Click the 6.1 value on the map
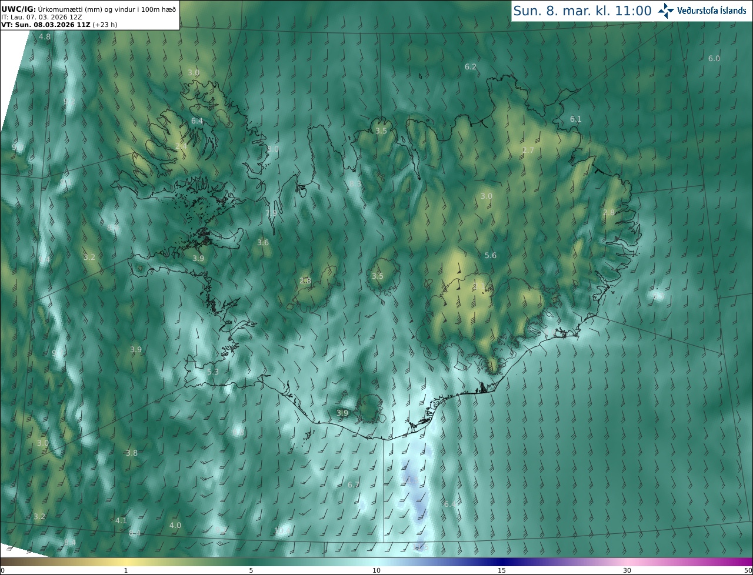Screen dimensions: 753x575 (x=576, y=119)
